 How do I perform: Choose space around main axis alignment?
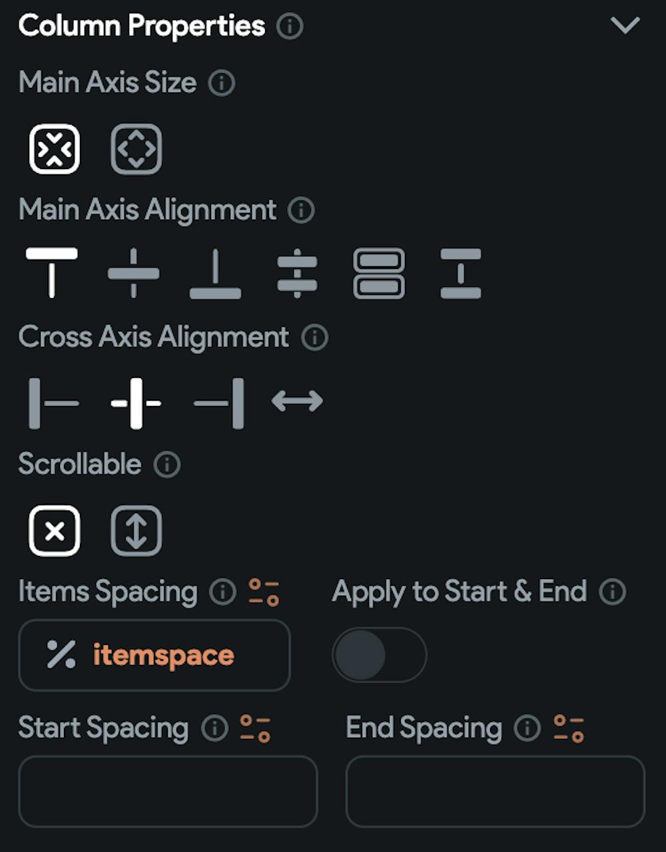coord(297,273)
